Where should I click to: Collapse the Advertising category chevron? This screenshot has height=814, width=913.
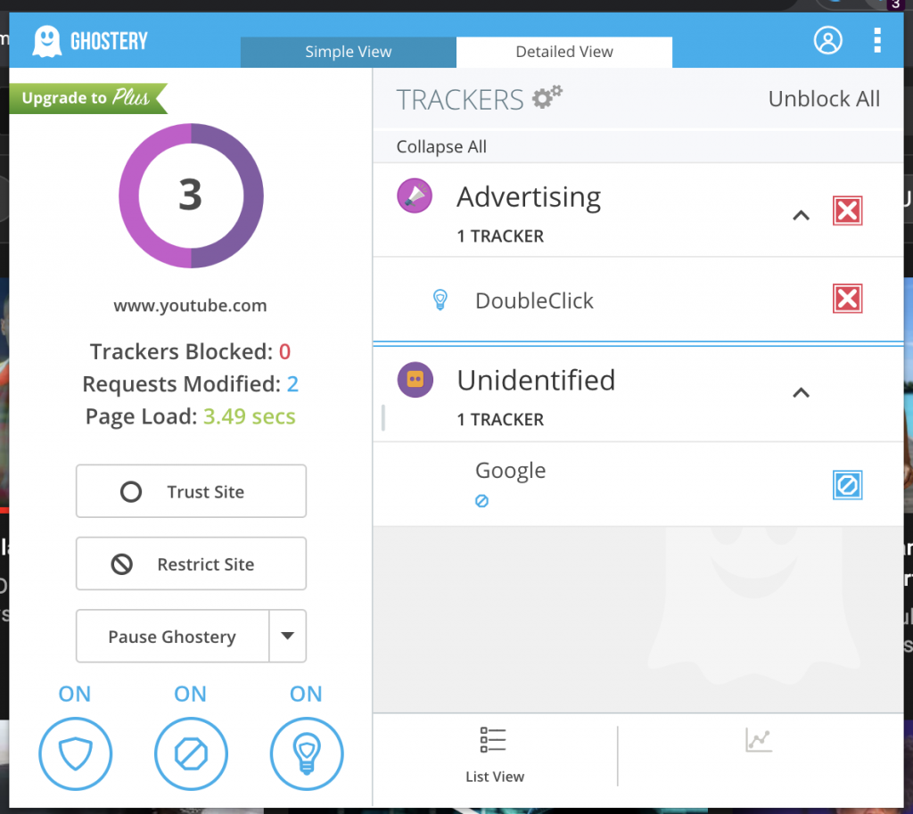point(802,216)
